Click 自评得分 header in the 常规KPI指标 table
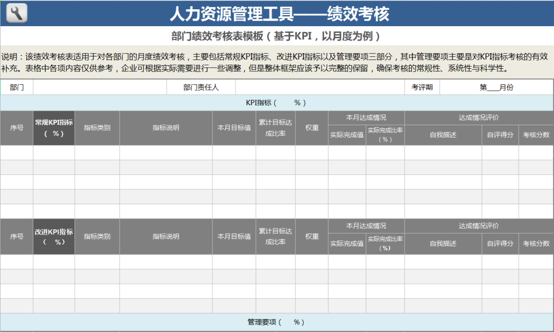554x332 pixels. pos(500,135)
